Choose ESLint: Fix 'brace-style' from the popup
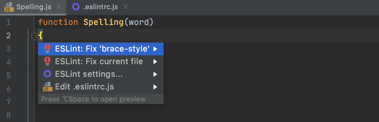 click(100, 49)
